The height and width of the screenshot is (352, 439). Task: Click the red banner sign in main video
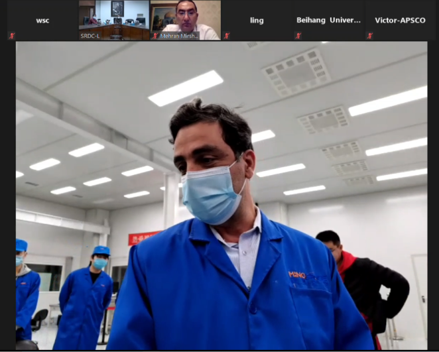point(144,237)
